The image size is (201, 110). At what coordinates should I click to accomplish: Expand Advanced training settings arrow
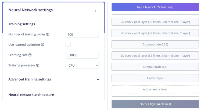tap(98, 80)
